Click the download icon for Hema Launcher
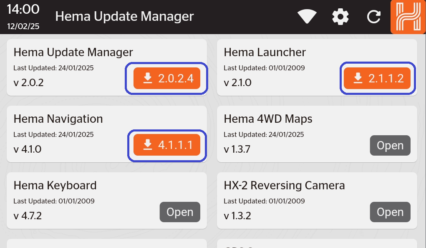Image resolution: width=426 pixels, height=248 pixels. coord(358,78)
